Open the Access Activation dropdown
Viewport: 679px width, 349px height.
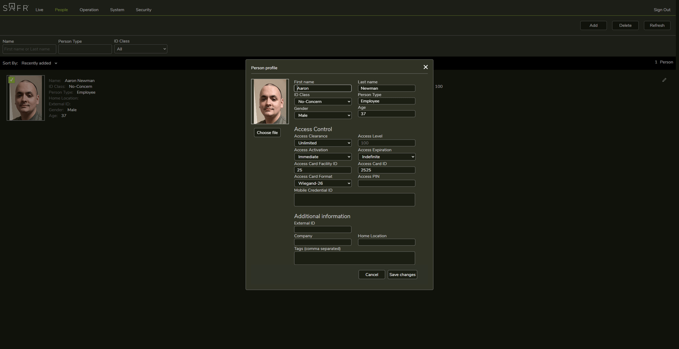(x=323, y=157)
